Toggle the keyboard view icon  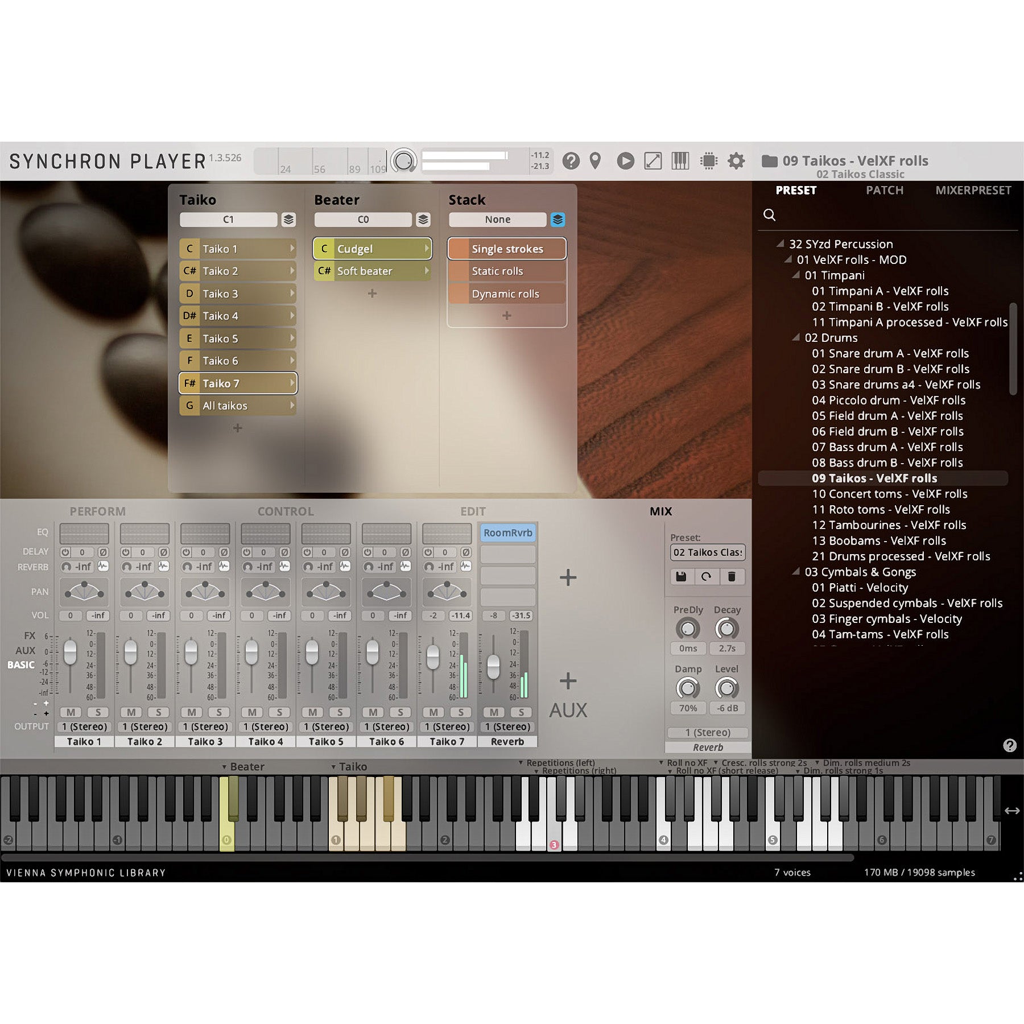point(680,161)
